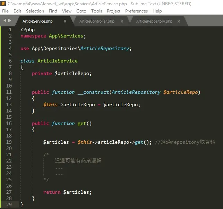Click the closing brace on line 29
Screen dimensions: 223x209
click(x=22, y=205)
